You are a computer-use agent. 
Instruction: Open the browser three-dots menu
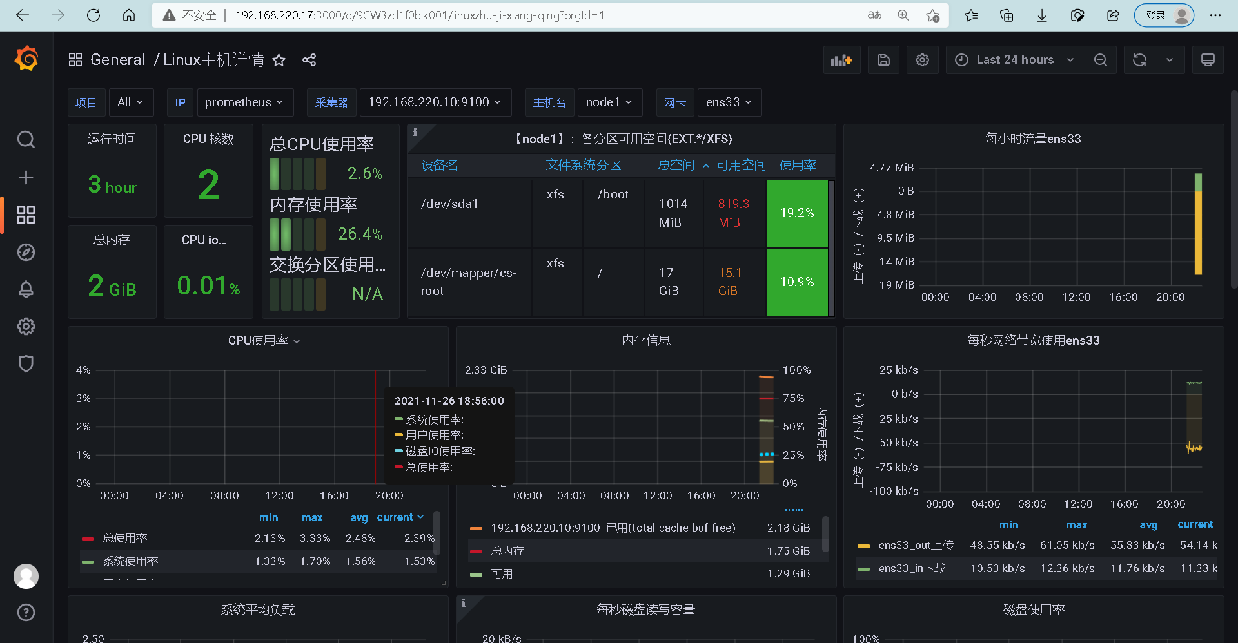[x=1215, y=15]
